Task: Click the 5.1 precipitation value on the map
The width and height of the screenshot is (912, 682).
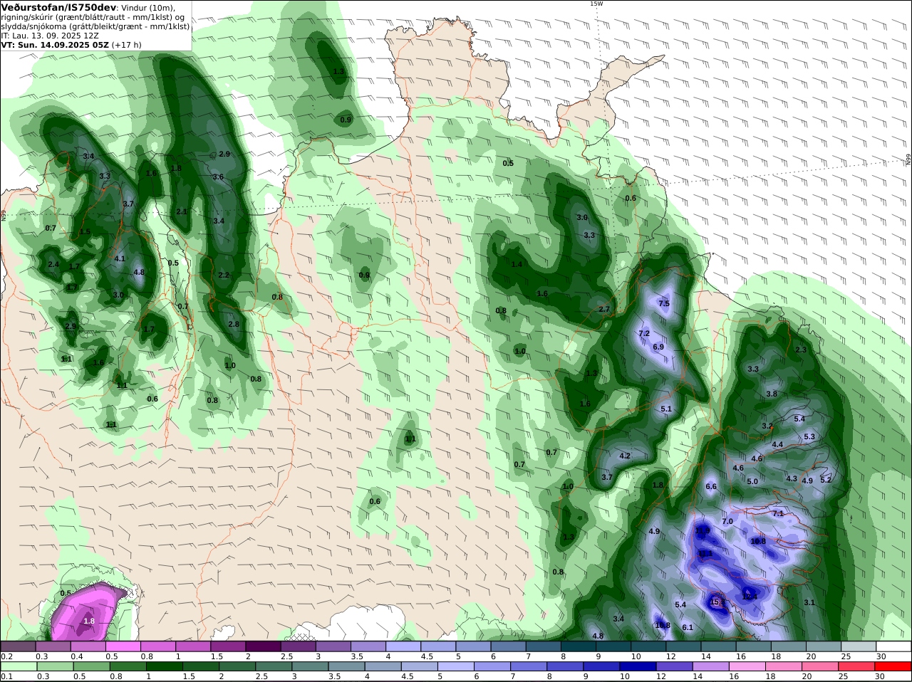Action: (x=666, y=409)
